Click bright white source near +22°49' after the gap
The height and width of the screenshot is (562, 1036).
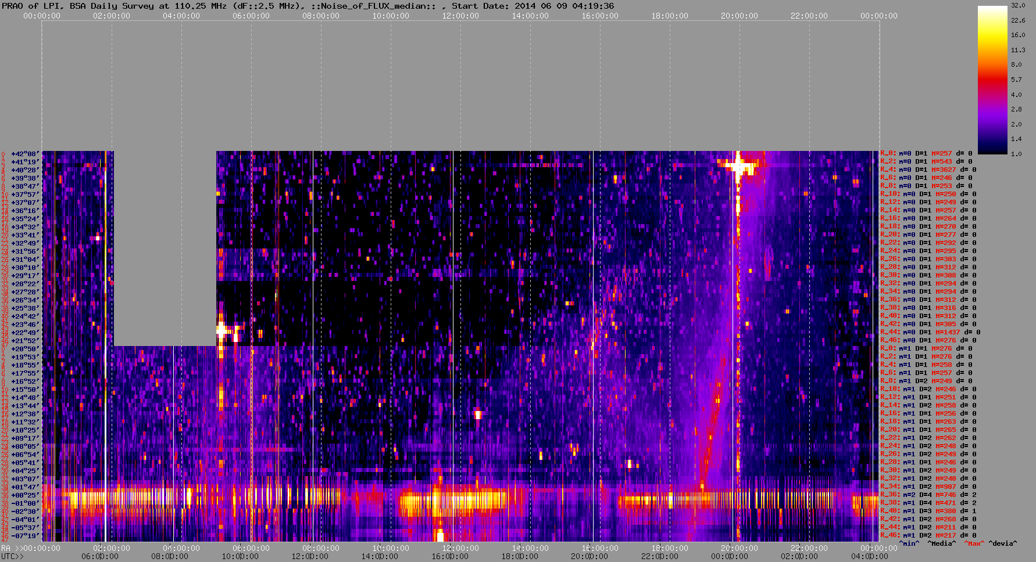tap(222, 331)
